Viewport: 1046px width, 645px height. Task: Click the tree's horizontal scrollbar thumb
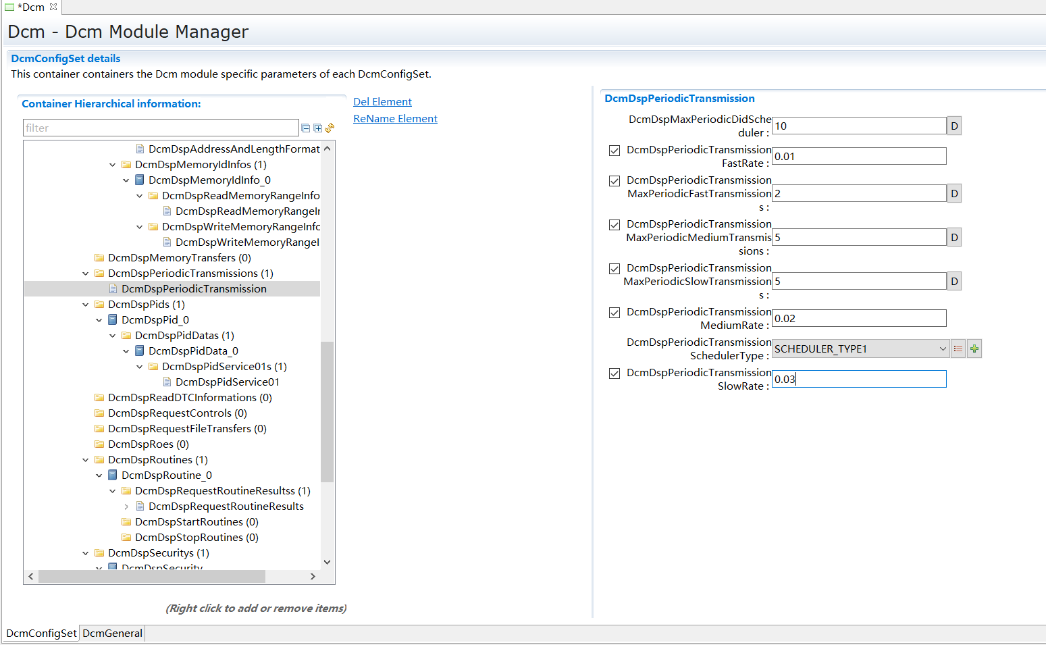click(x=152, y=577)
